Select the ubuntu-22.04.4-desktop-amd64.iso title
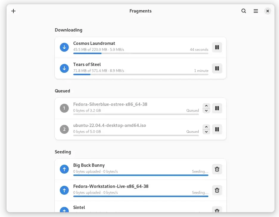Viewport: 279px width, 217px height. coord(110,125)
